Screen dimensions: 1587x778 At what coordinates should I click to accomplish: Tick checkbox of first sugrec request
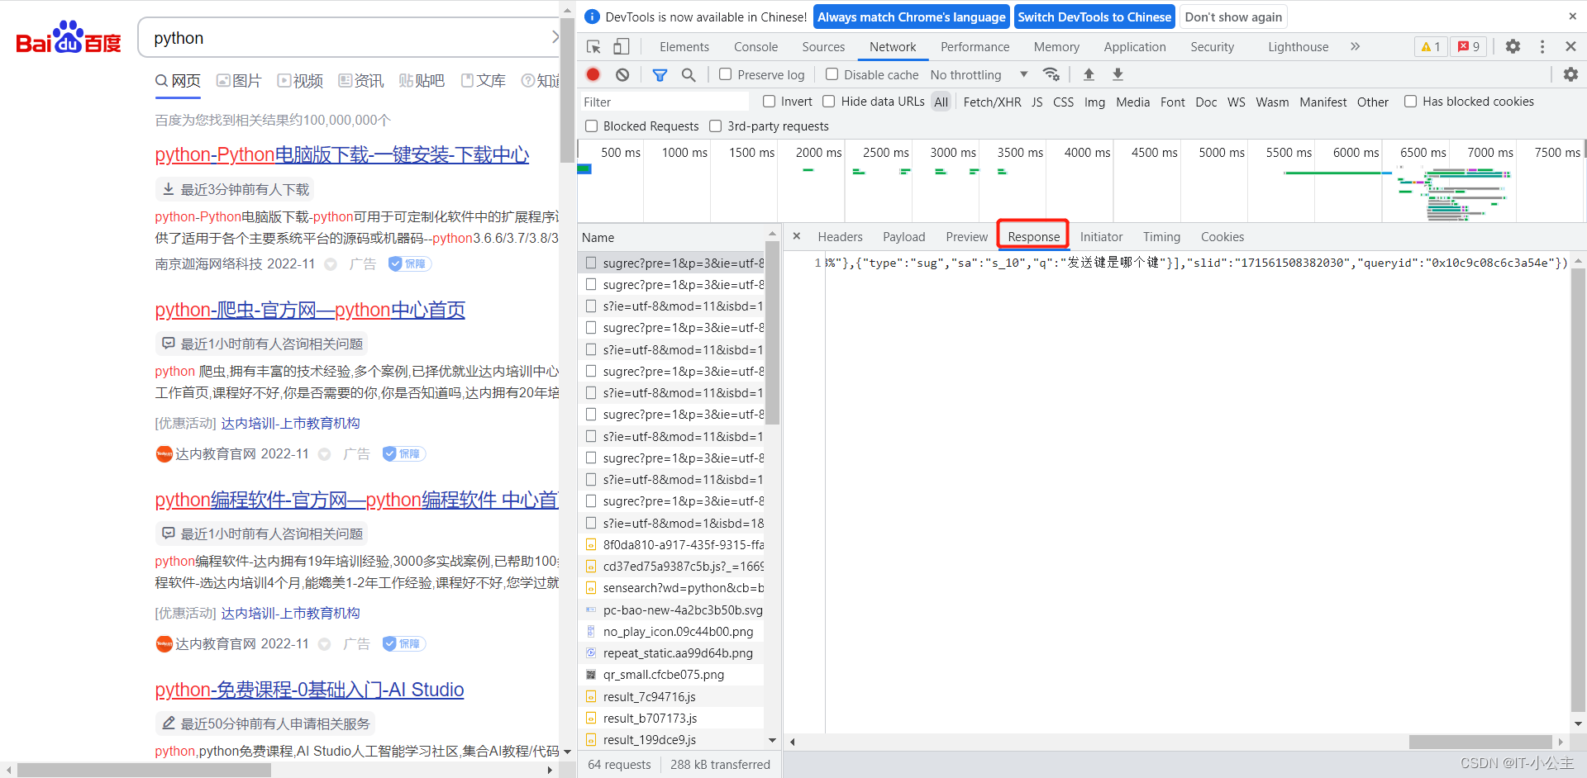(591, 263)
